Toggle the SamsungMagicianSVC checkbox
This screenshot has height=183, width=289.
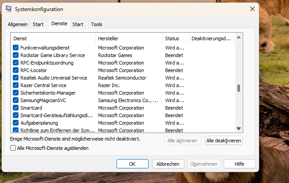pyautogui.click(x=16, y=100)
